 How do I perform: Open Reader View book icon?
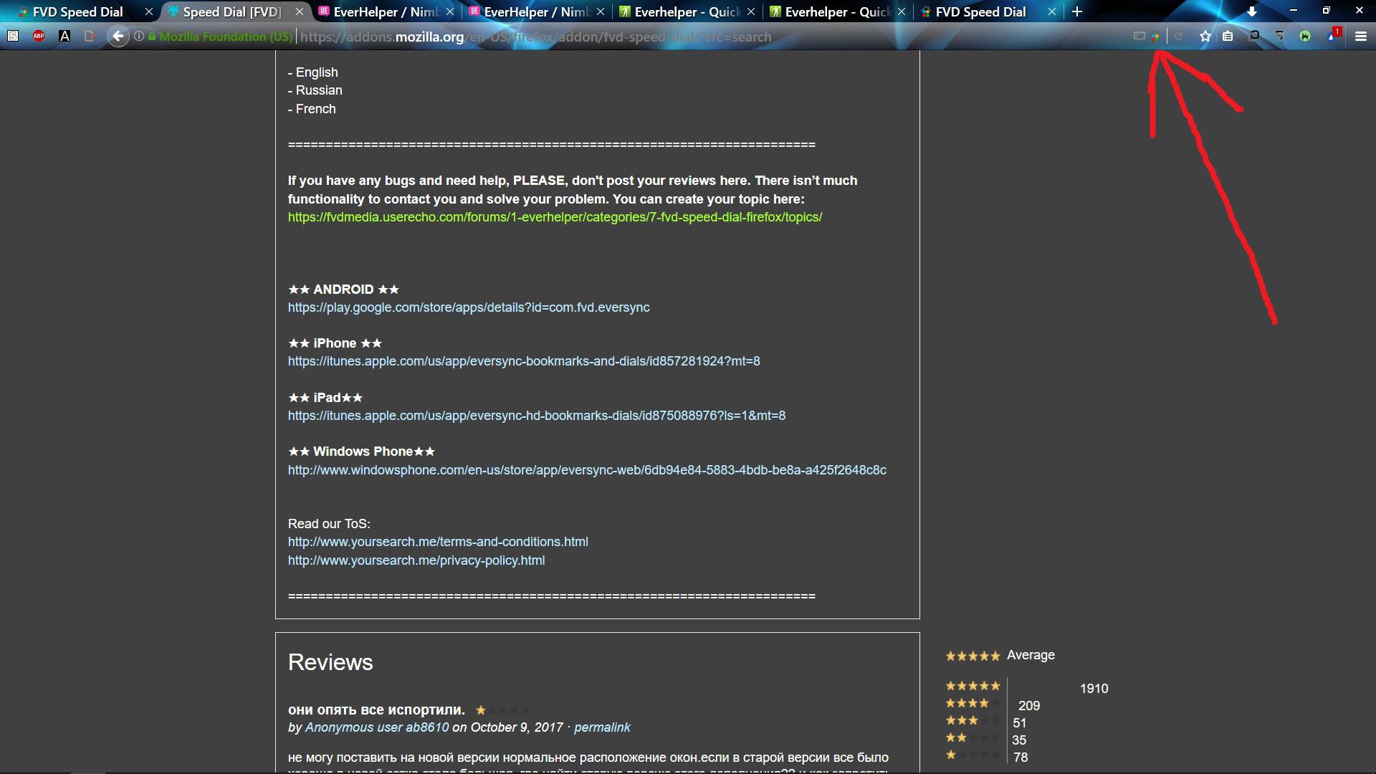[x=1139, y=36]
